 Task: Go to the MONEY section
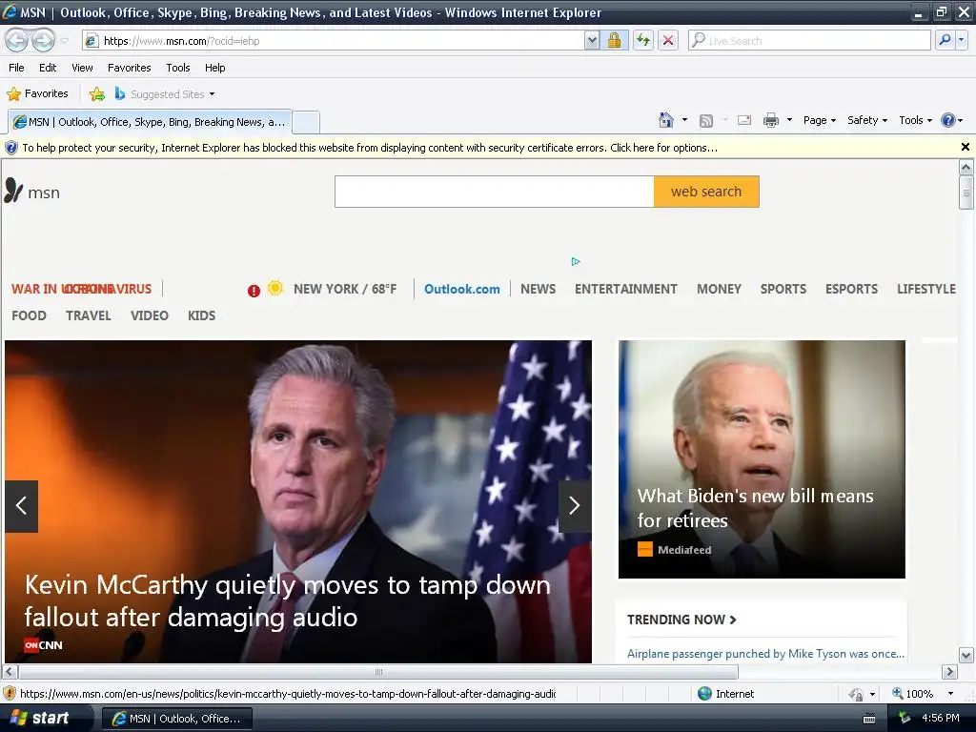[719, 289]
